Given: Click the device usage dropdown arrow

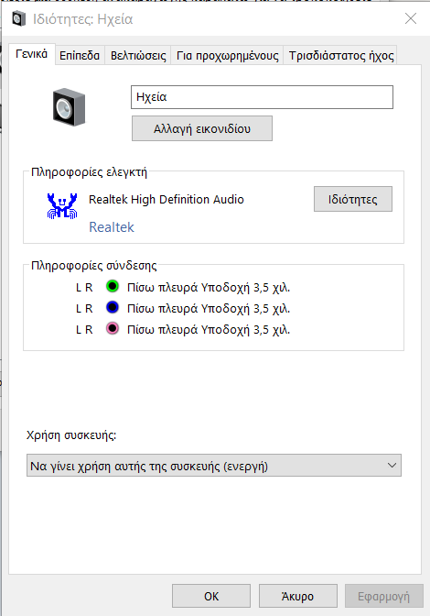Looking at the screenshot, I should 392,466.
